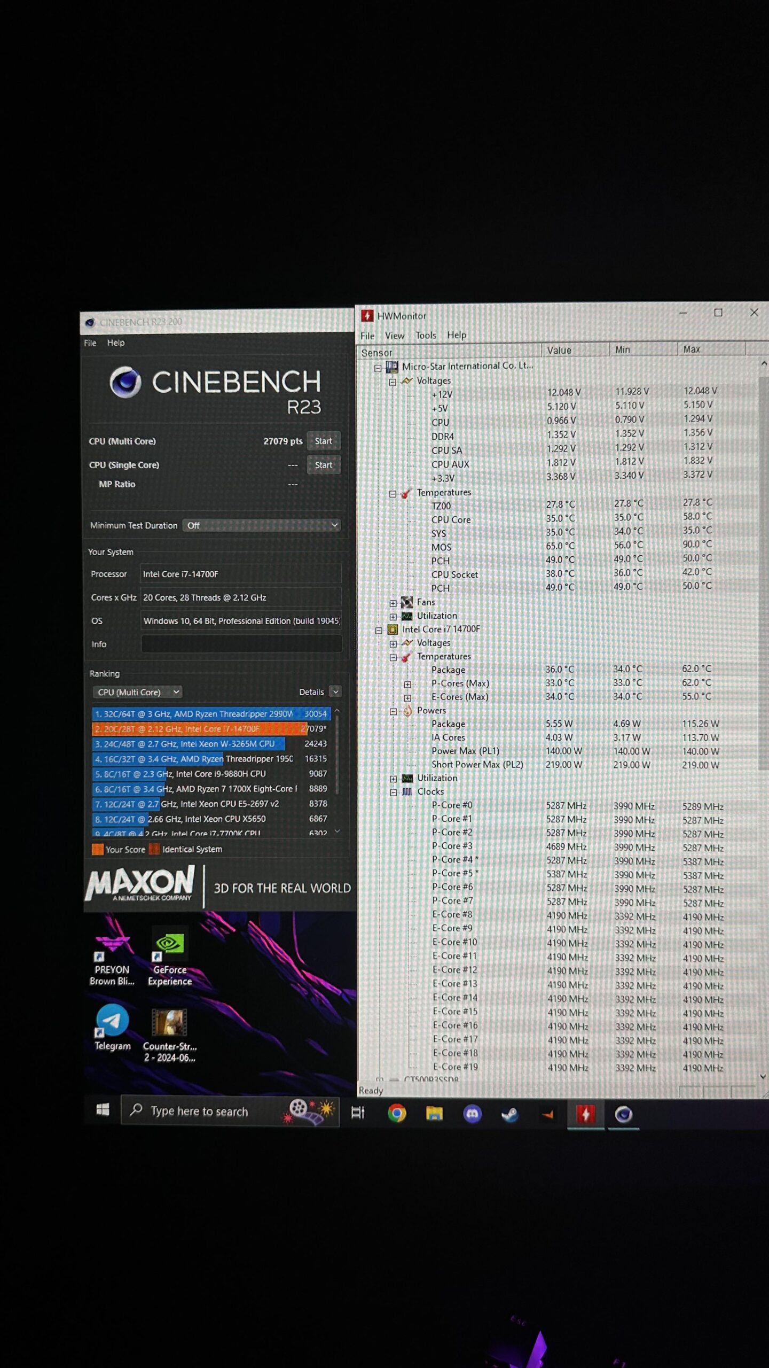Open the Help menu in Cinebench
The height and width of the screenshot is (1368, 769).
point(116,343)
